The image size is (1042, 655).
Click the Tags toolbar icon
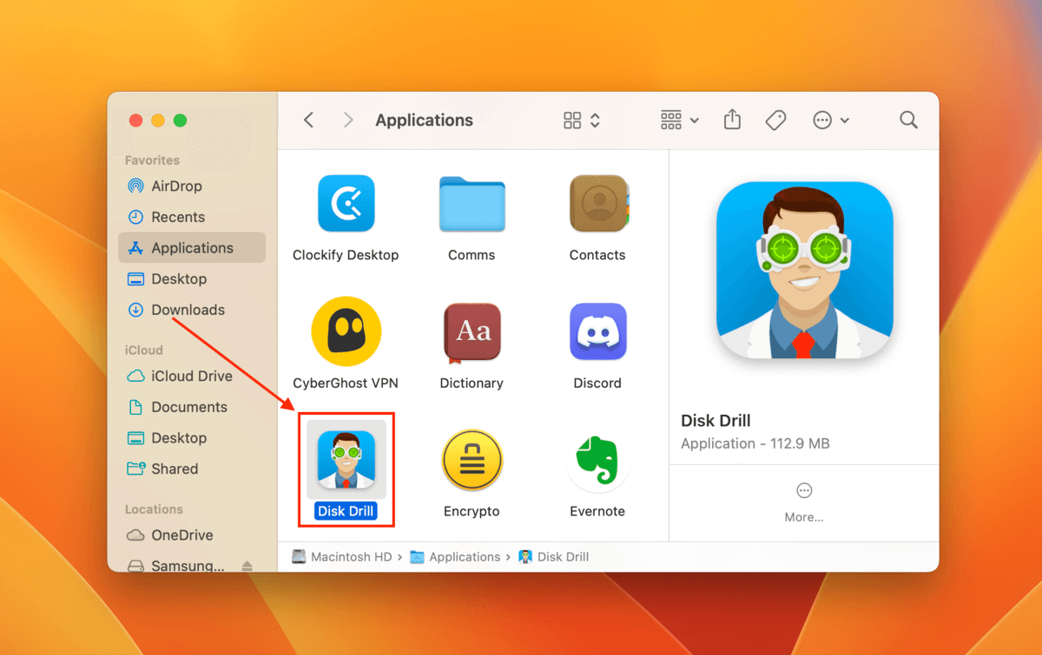775,121
